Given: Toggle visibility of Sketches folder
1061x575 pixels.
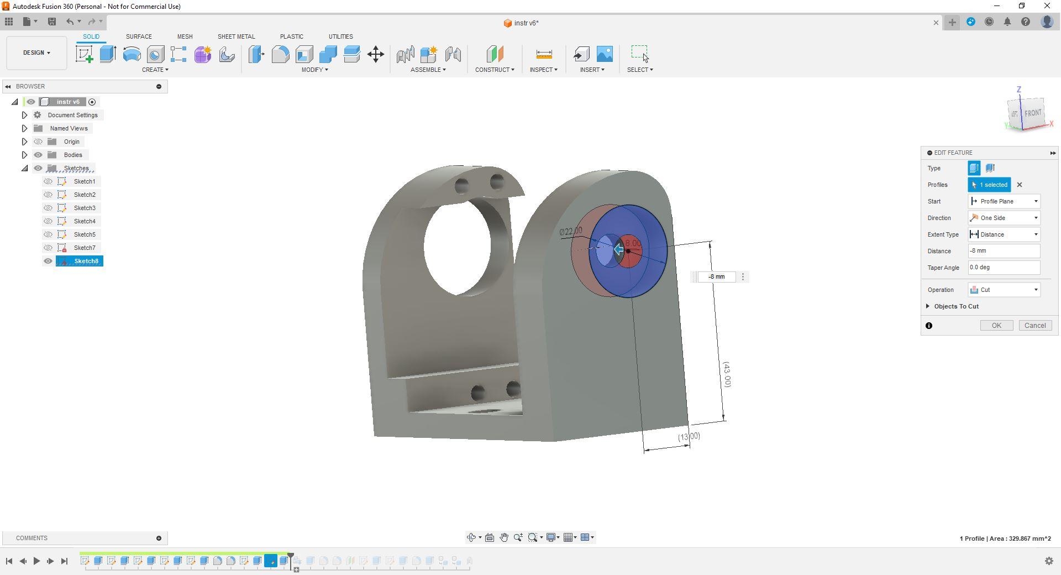Looking at the screenshot, I should 38,168.
